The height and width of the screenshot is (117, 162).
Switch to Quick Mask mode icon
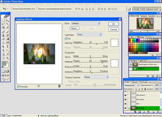(x=7, y=71)
